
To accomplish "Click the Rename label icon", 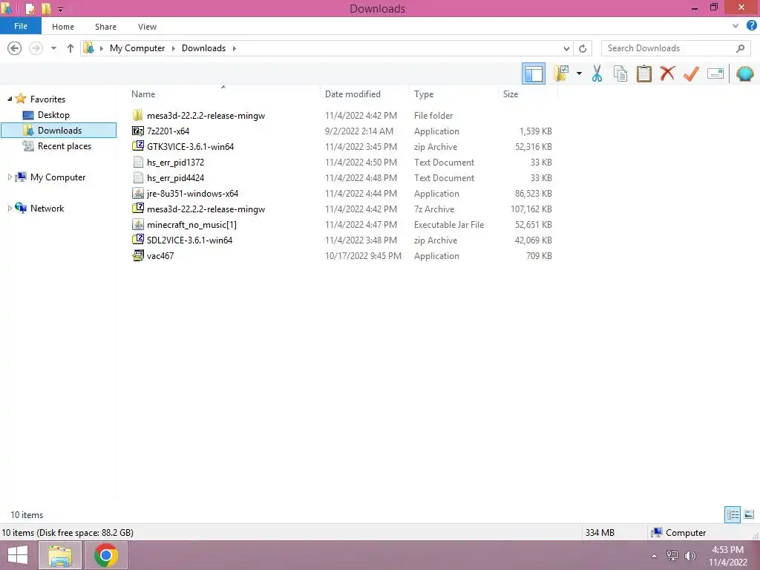I will (715, 73).
